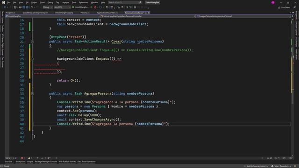Open the Test menu
Image resolution: width=299 pixels, height=168 pixels.
pos(58,2)
